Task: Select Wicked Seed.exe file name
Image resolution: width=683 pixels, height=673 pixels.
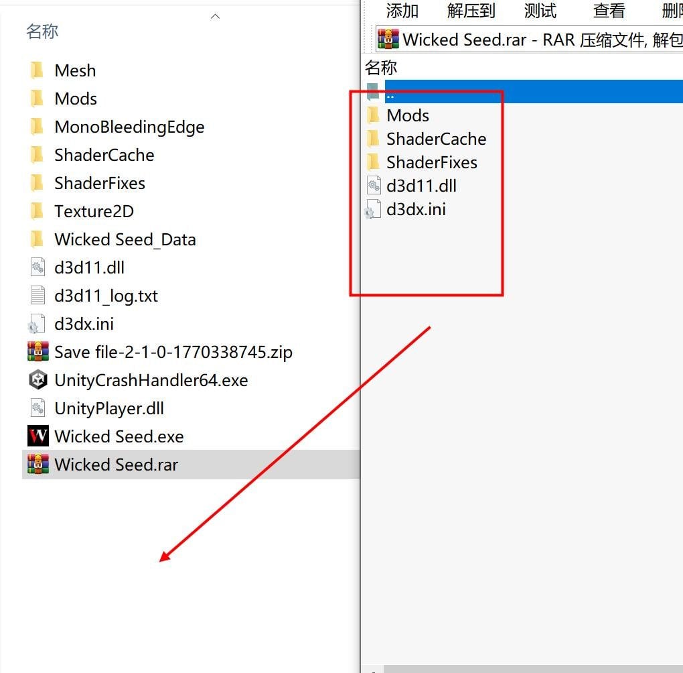Action: tap(119, 436)
